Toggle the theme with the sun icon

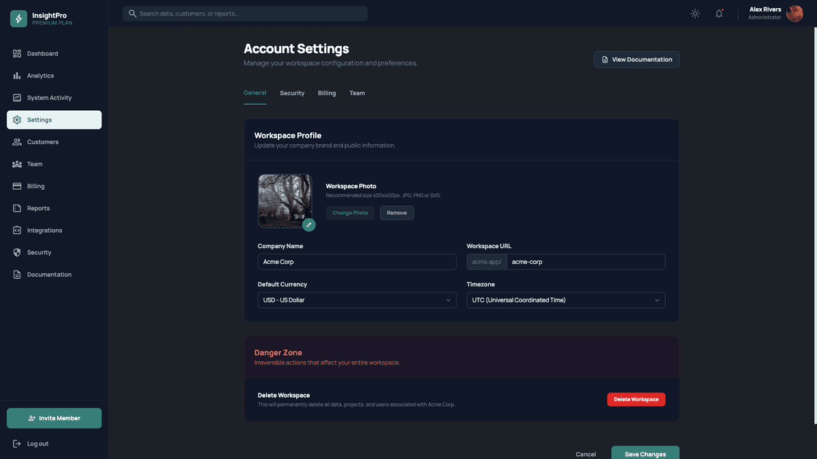coord(694,13)
